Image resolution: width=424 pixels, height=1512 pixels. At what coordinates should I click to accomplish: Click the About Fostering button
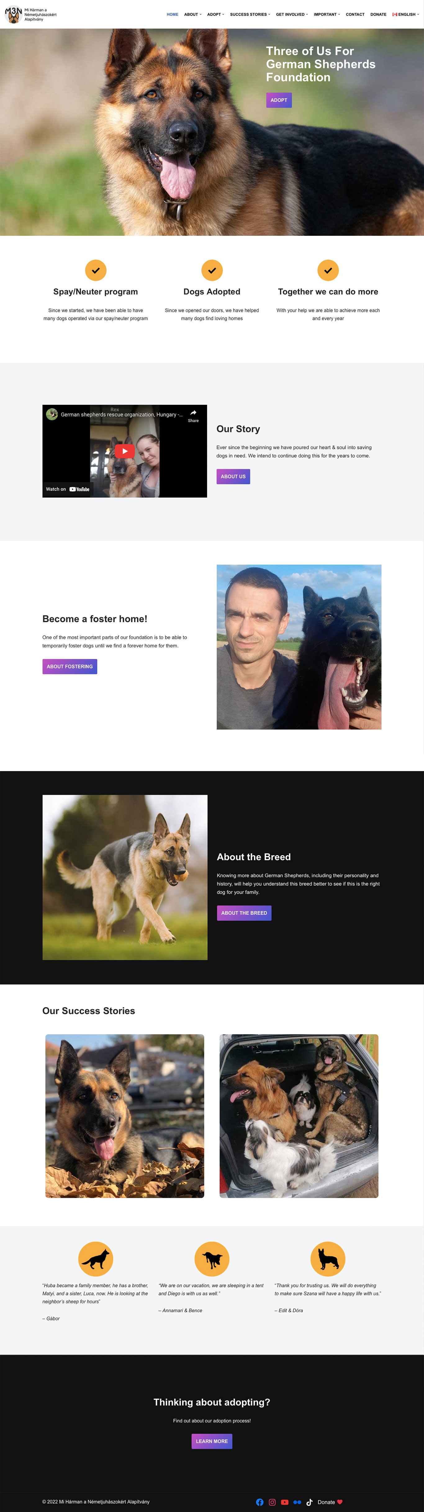[70, 666]
